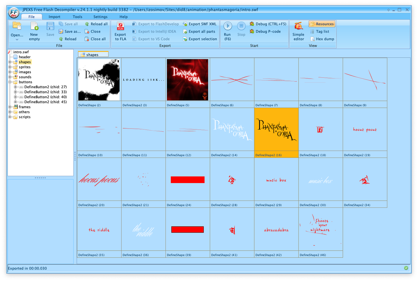Click Save as in File group
This screenshot has width=418, height=281.
pyautogui.click(x=70, y=31)
